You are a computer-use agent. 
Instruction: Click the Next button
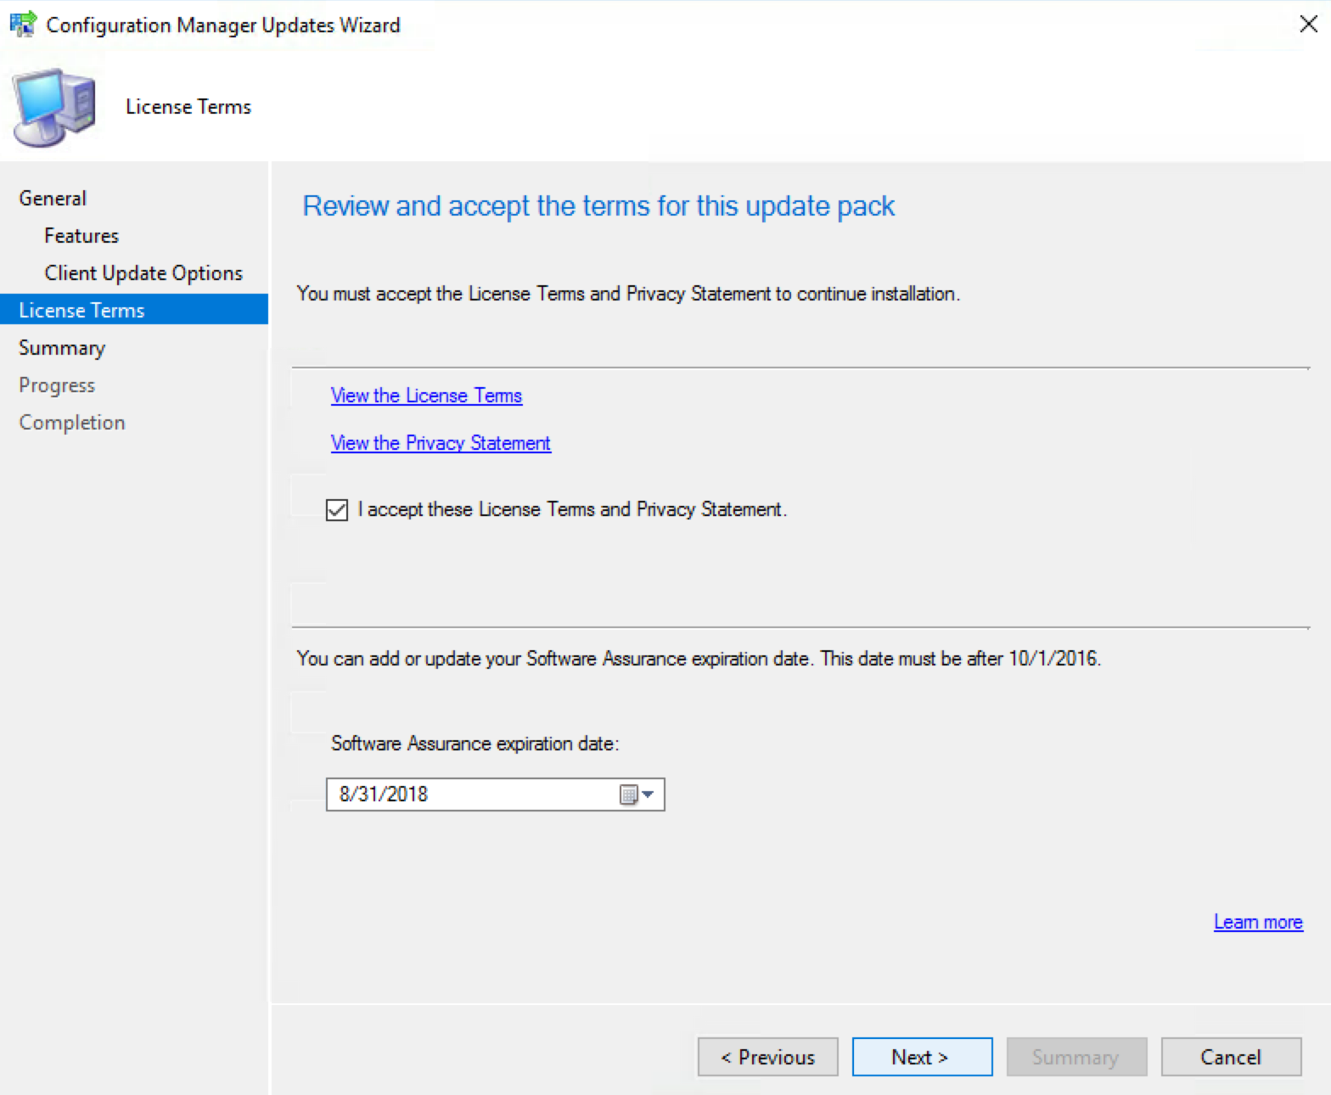923,1057
